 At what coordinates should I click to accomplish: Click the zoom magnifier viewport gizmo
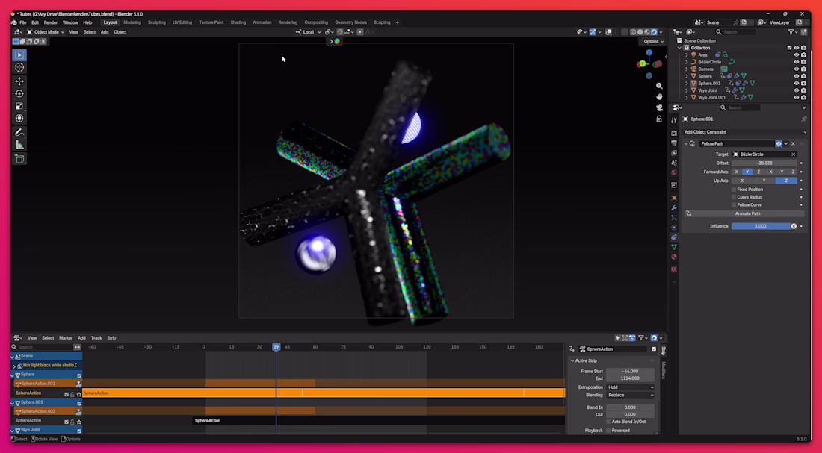click(x=659, y=87)
